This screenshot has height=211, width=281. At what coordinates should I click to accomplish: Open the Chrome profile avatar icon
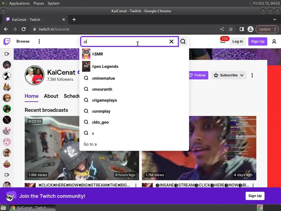[x=250, y=29]
